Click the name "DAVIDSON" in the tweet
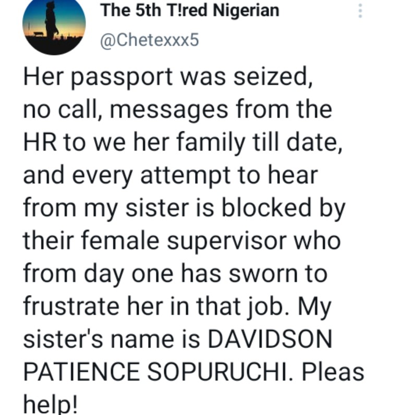 tap(270, 339)
